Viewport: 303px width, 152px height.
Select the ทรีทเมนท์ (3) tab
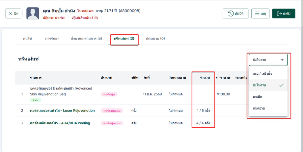coord(124,38)
